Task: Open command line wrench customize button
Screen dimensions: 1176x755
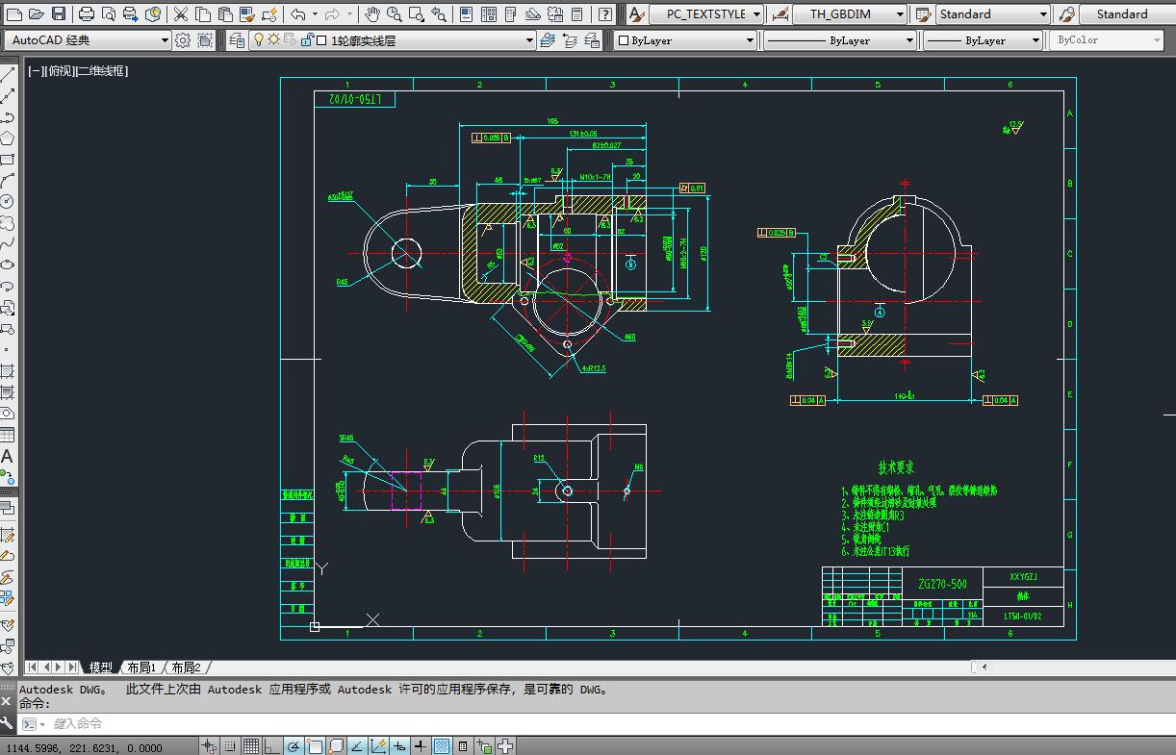Action: click(7, 723)
